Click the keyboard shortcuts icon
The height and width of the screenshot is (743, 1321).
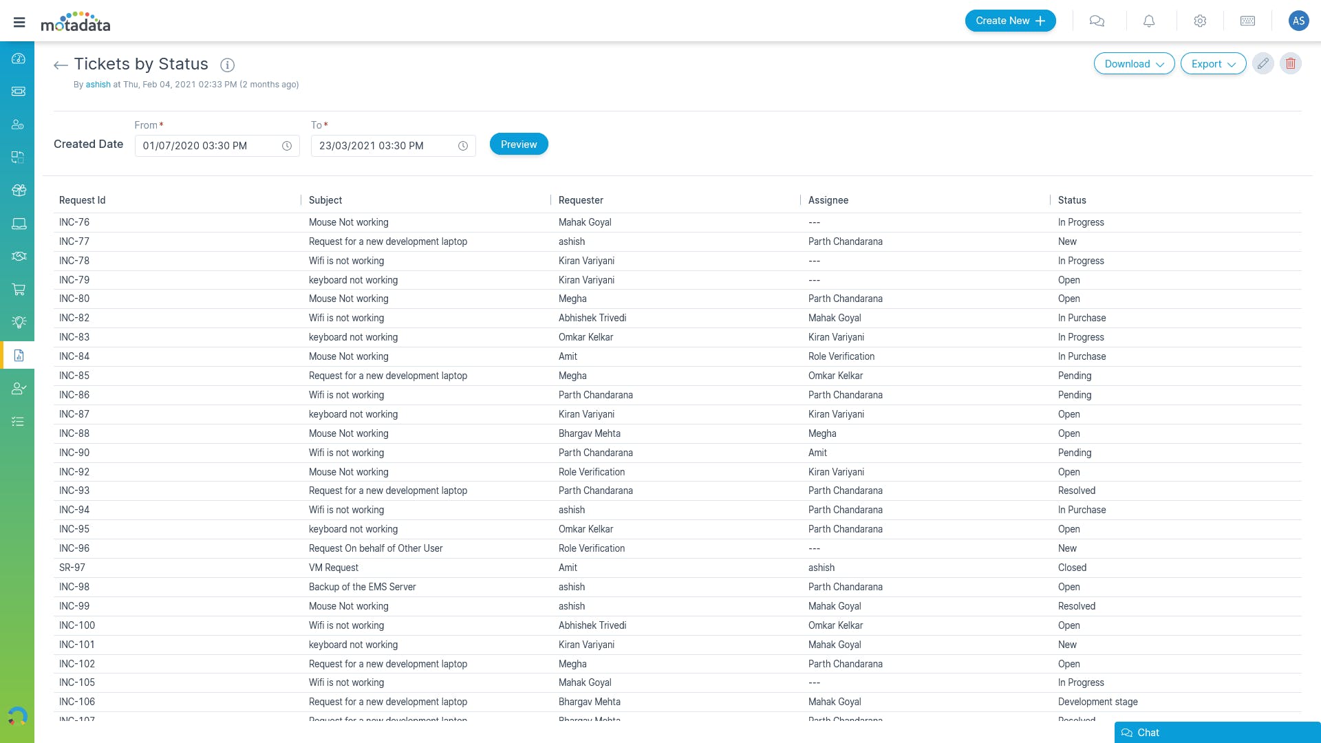click(1247, 21)
